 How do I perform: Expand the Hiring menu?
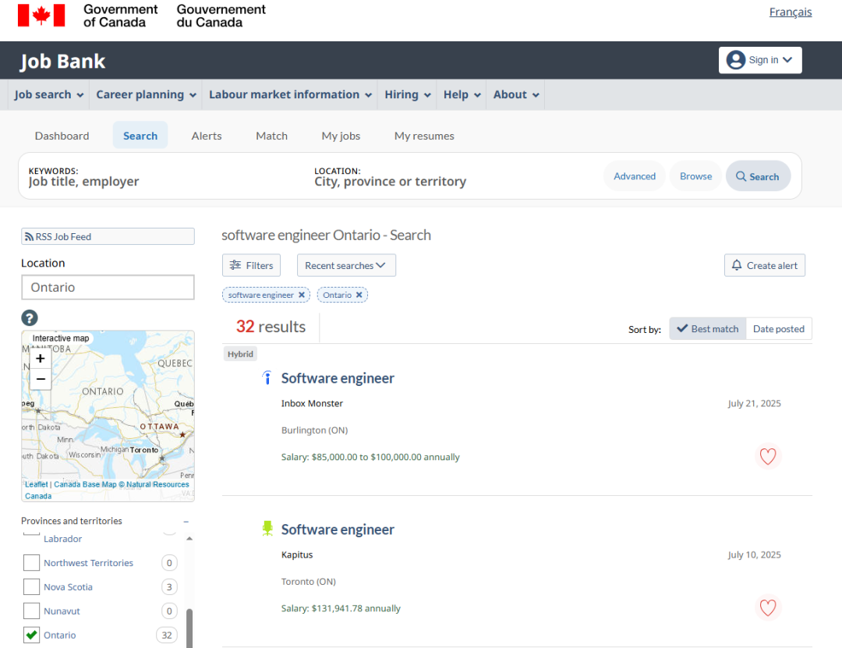tap(408, 94)
